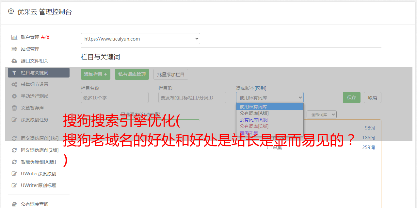The width and height of the screenshot is (417, 208).
Task: Click the 取消 button
Action: point(373,97)
